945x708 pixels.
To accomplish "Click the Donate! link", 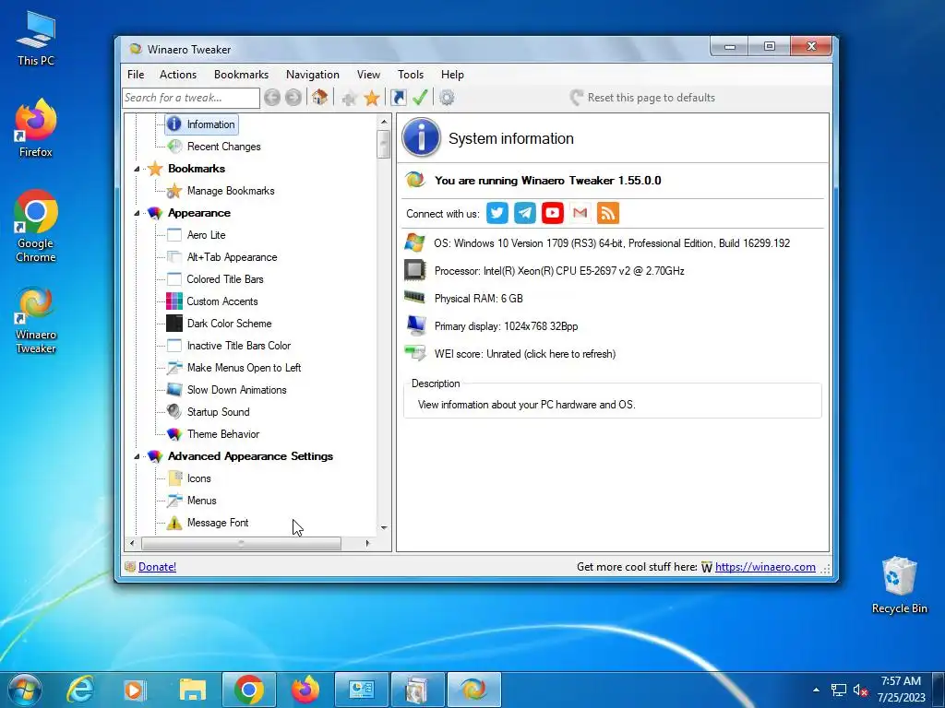I will pos(157,567).
